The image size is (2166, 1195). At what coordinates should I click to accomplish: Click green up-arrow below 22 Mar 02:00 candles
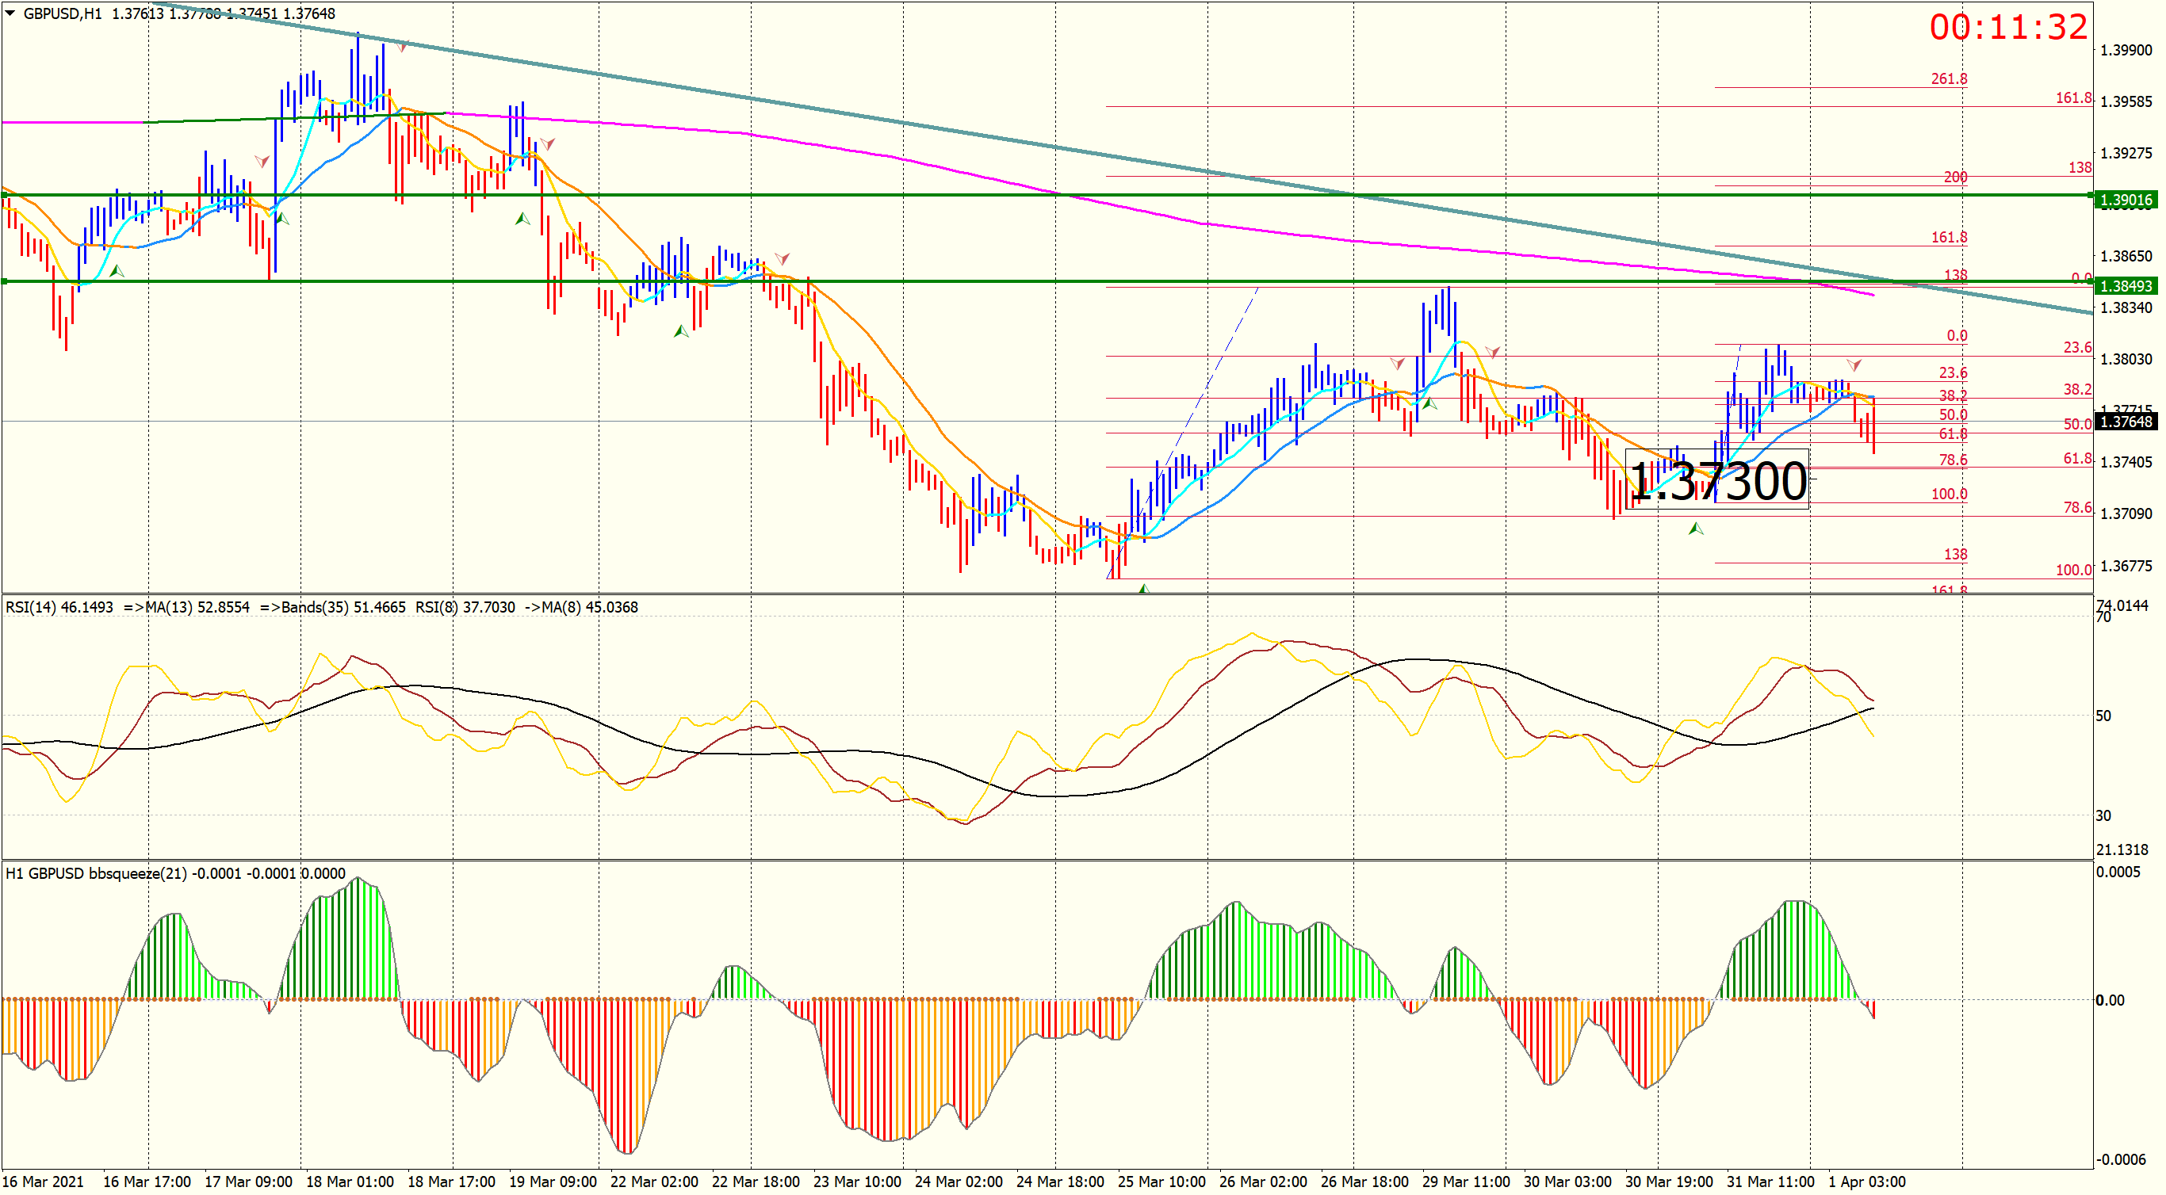680,331
